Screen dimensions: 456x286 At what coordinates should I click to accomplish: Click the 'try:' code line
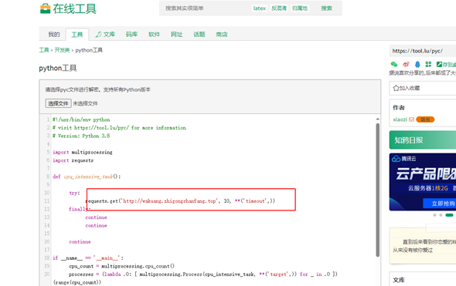pyautogui.click(x=74, y=193)
